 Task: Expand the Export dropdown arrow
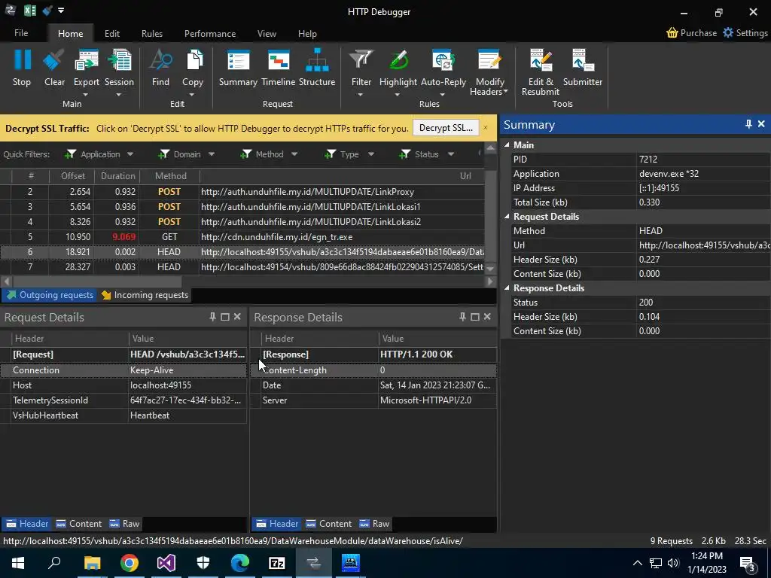(86, 94)
